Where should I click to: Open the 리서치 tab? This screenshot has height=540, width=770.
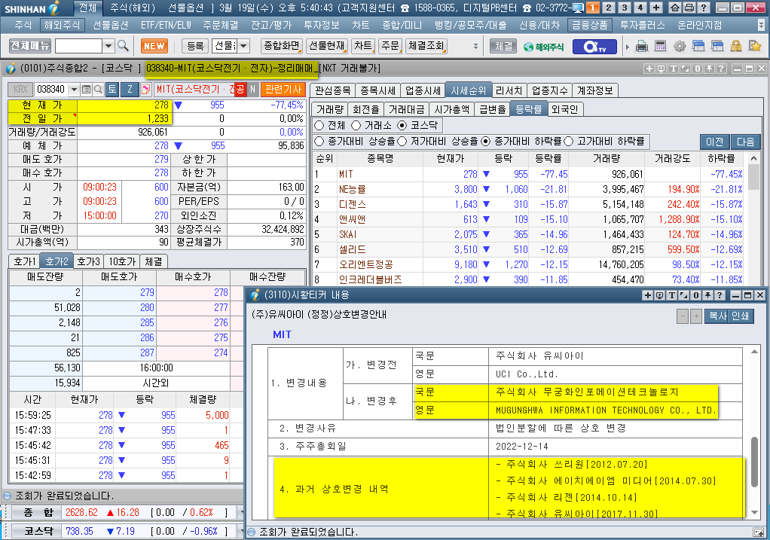point(509,90)
